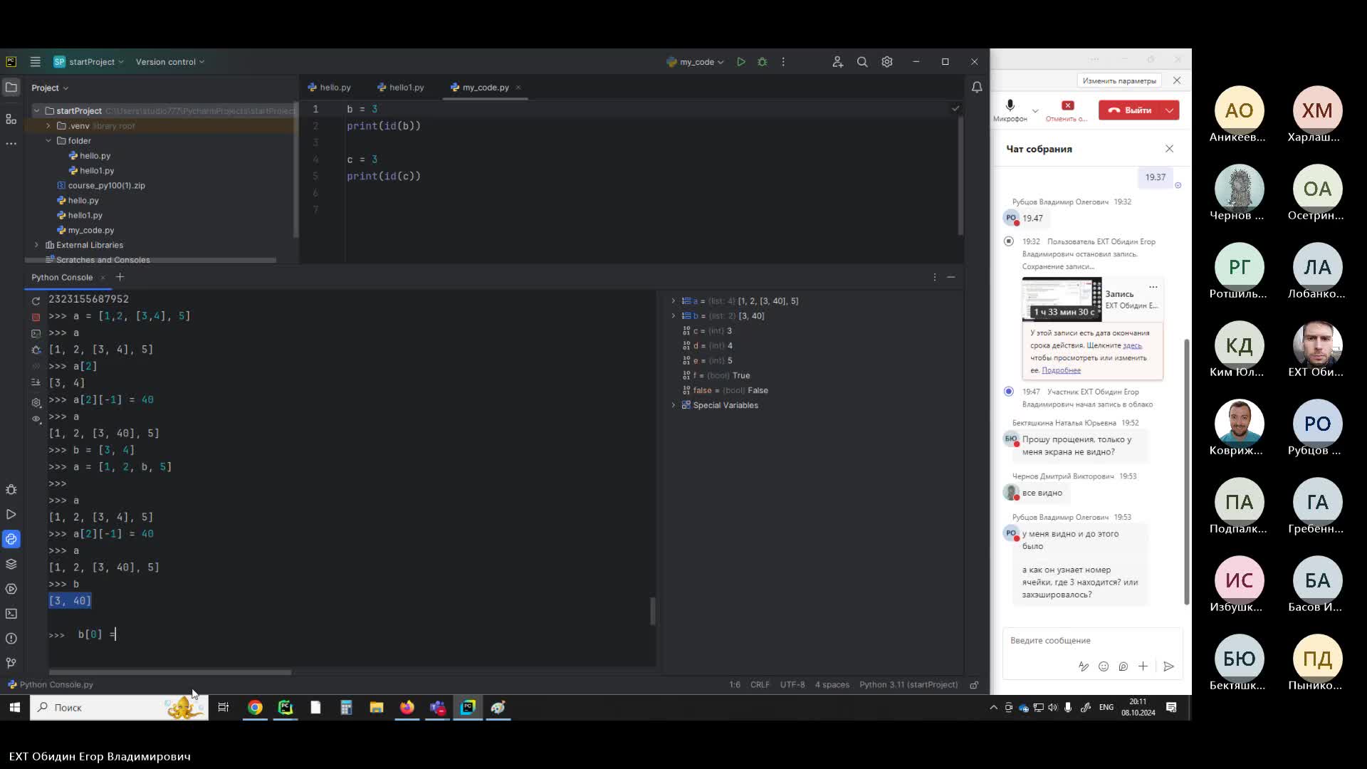The image size is (1367, 769).
Task: Open Chrome from the Windows taskbar
Action: [x=255, y=707]
